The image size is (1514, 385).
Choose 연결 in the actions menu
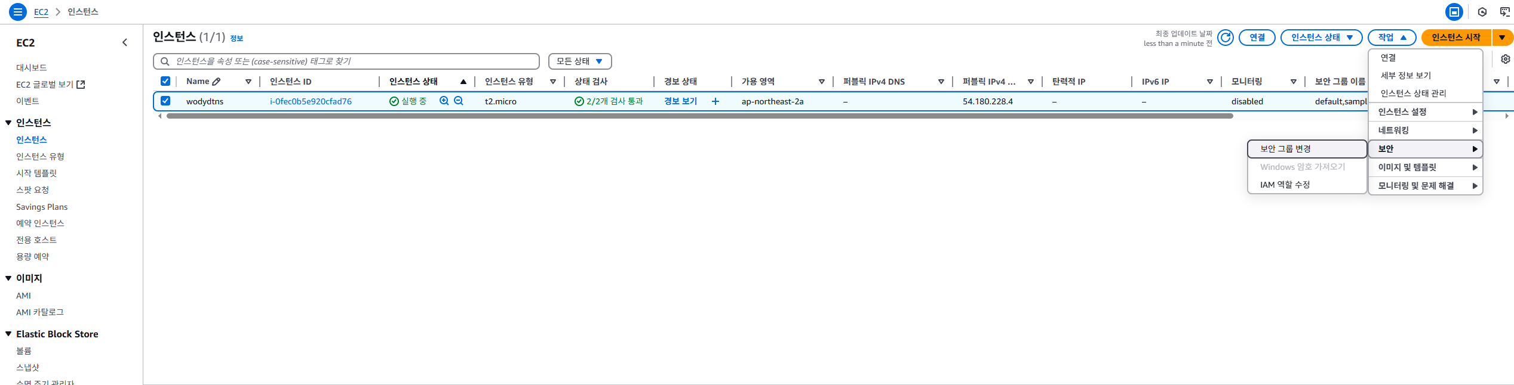(1426, 58)
